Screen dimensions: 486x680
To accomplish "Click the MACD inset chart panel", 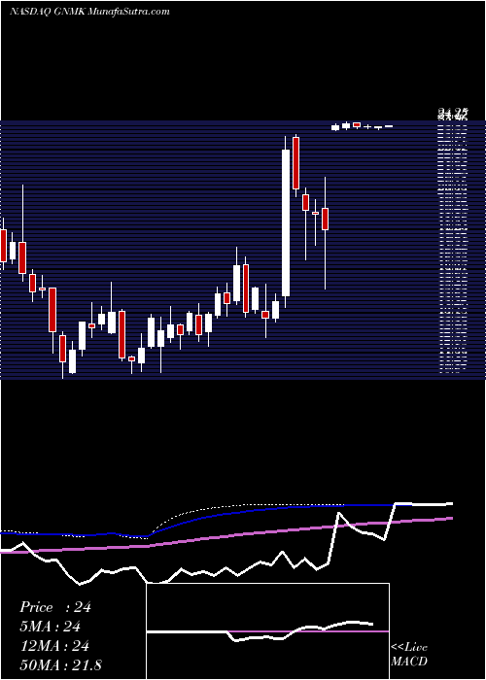I will click(x=267, y=631).
